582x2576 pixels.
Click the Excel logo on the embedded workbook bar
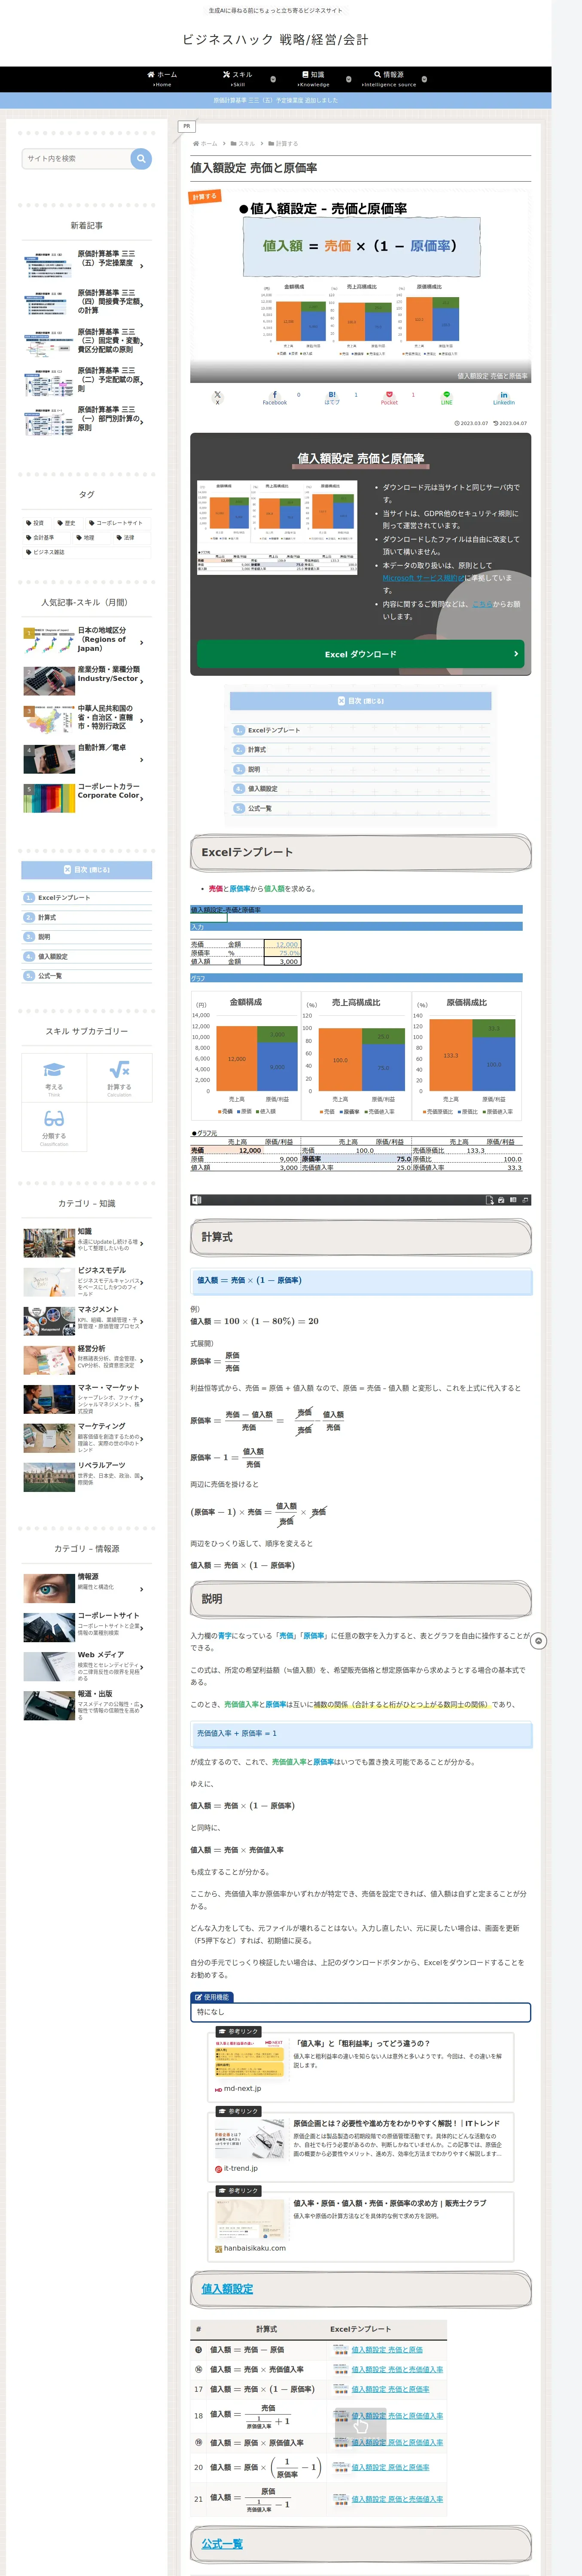[x=197, y=1199]
